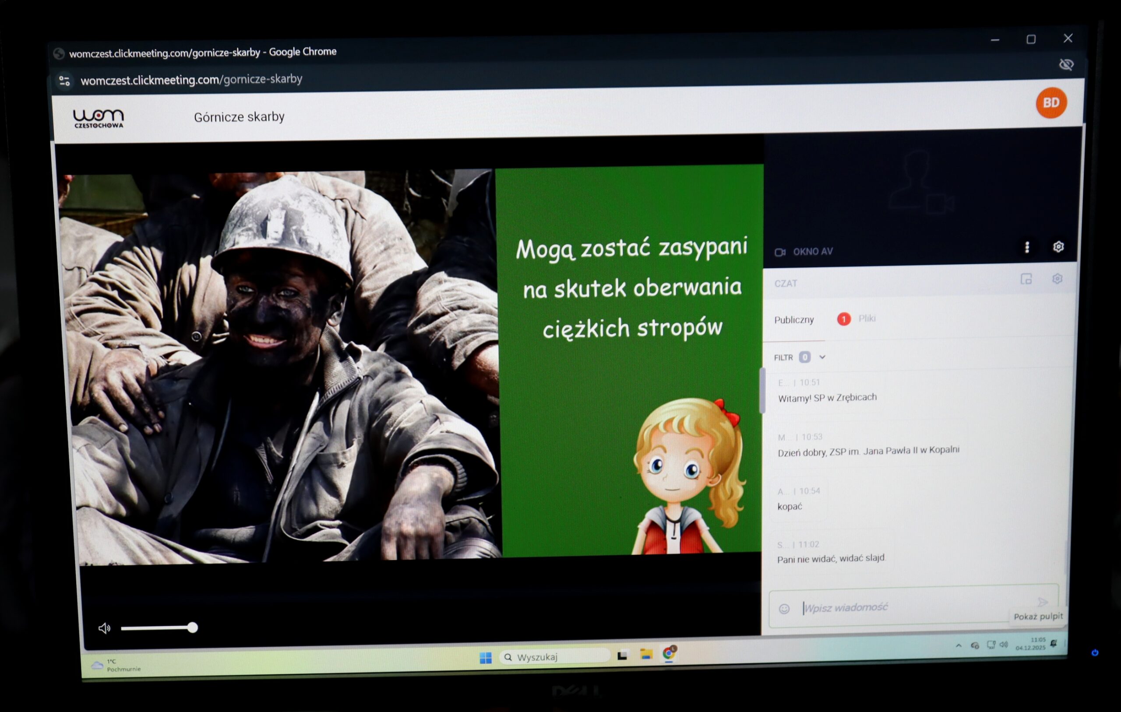Image resolution: width=1121 pixels, height=712 pixels.
Task: Click the volume slider handle
Action: point(192,628)
